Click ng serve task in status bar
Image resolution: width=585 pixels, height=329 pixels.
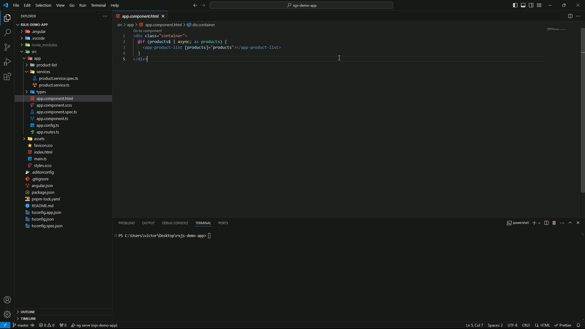click(x=94, y=325)
